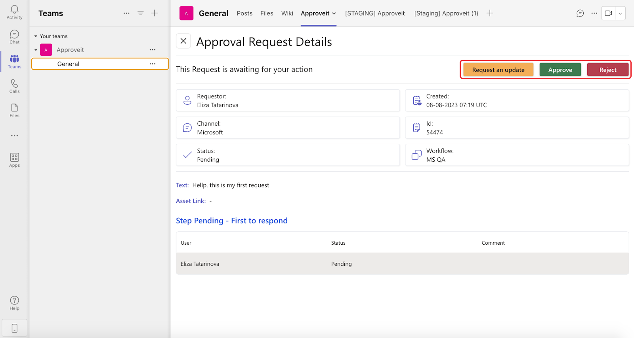Viewport: 634px width, 338px height.
Task: Click the filter teams icon
Action: tap(140, 13)
